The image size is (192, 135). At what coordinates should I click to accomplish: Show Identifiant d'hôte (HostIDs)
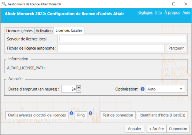(x=162, y=115)
